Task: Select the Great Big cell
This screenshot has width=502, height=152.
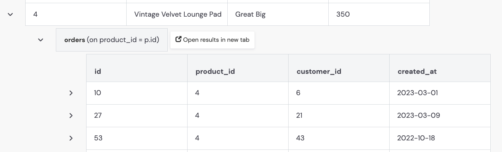Action: (278, 14)
